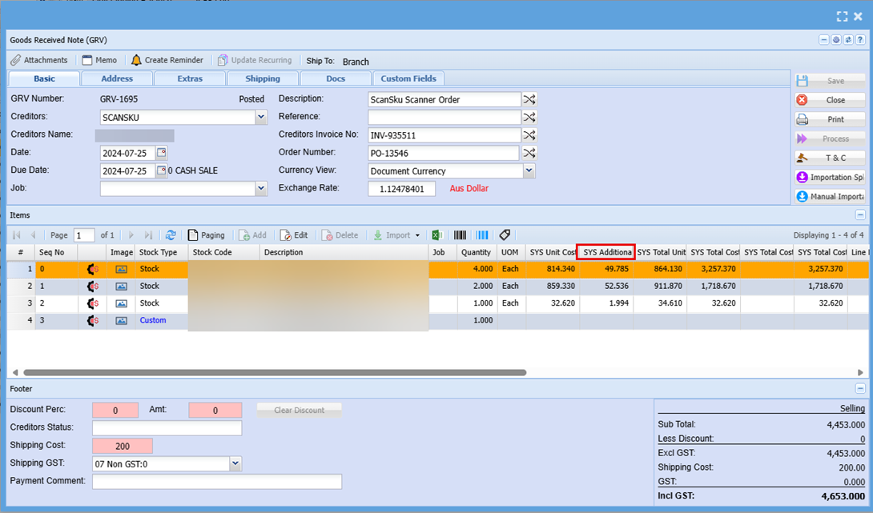Screen dimensions: 873x513
Task: Click the image icon in the first item row
Action: [121, 269]
